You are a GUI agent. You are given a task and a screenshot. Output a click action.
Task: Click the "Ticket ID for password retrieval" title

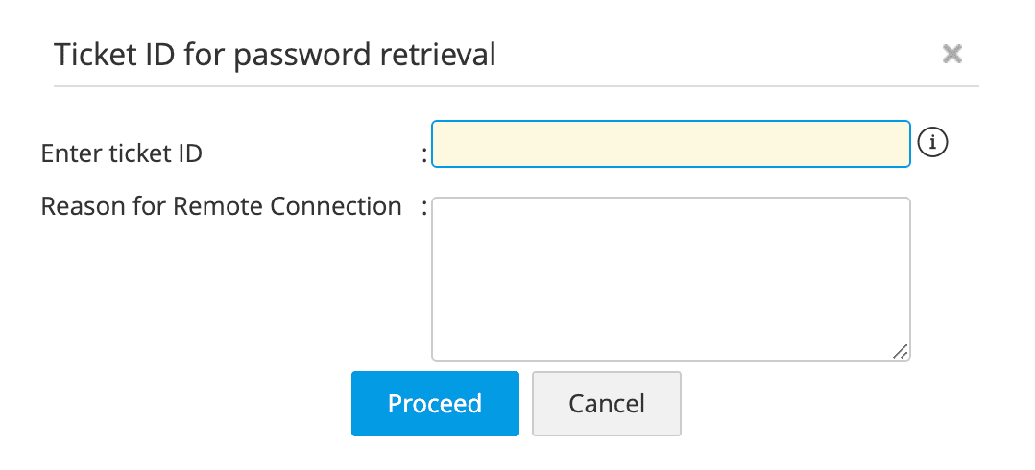pyautogui.click(x=275, y=55)
